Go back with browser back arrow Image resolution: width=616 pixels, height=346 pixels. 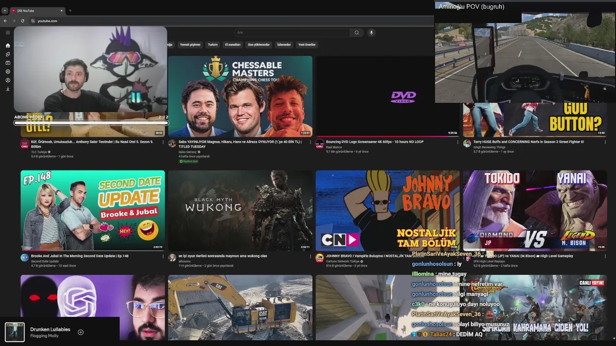click(5, 21)
